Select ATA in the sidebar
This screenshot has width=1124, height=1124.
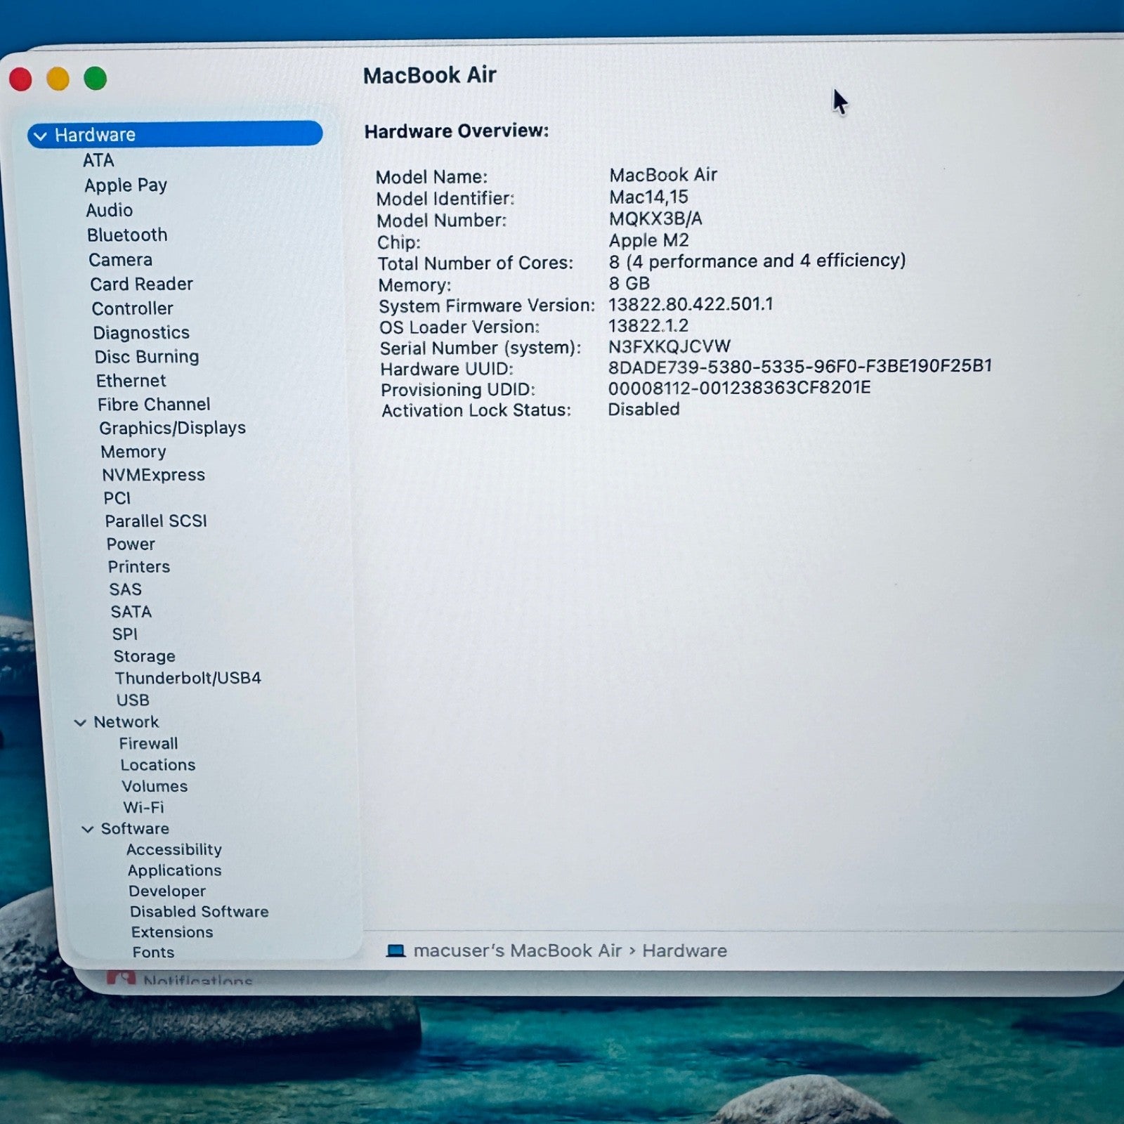(98, 160)
